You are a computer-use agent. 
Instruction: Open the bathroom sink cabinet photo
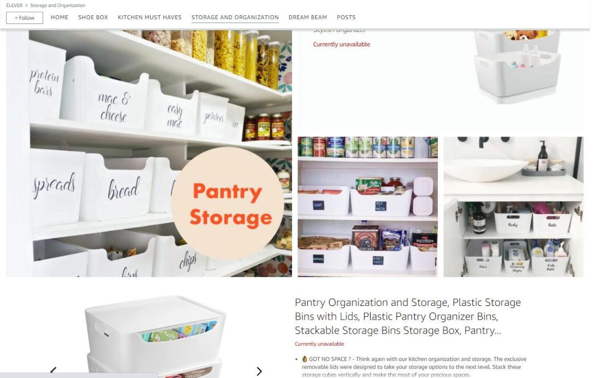point(514,206)
